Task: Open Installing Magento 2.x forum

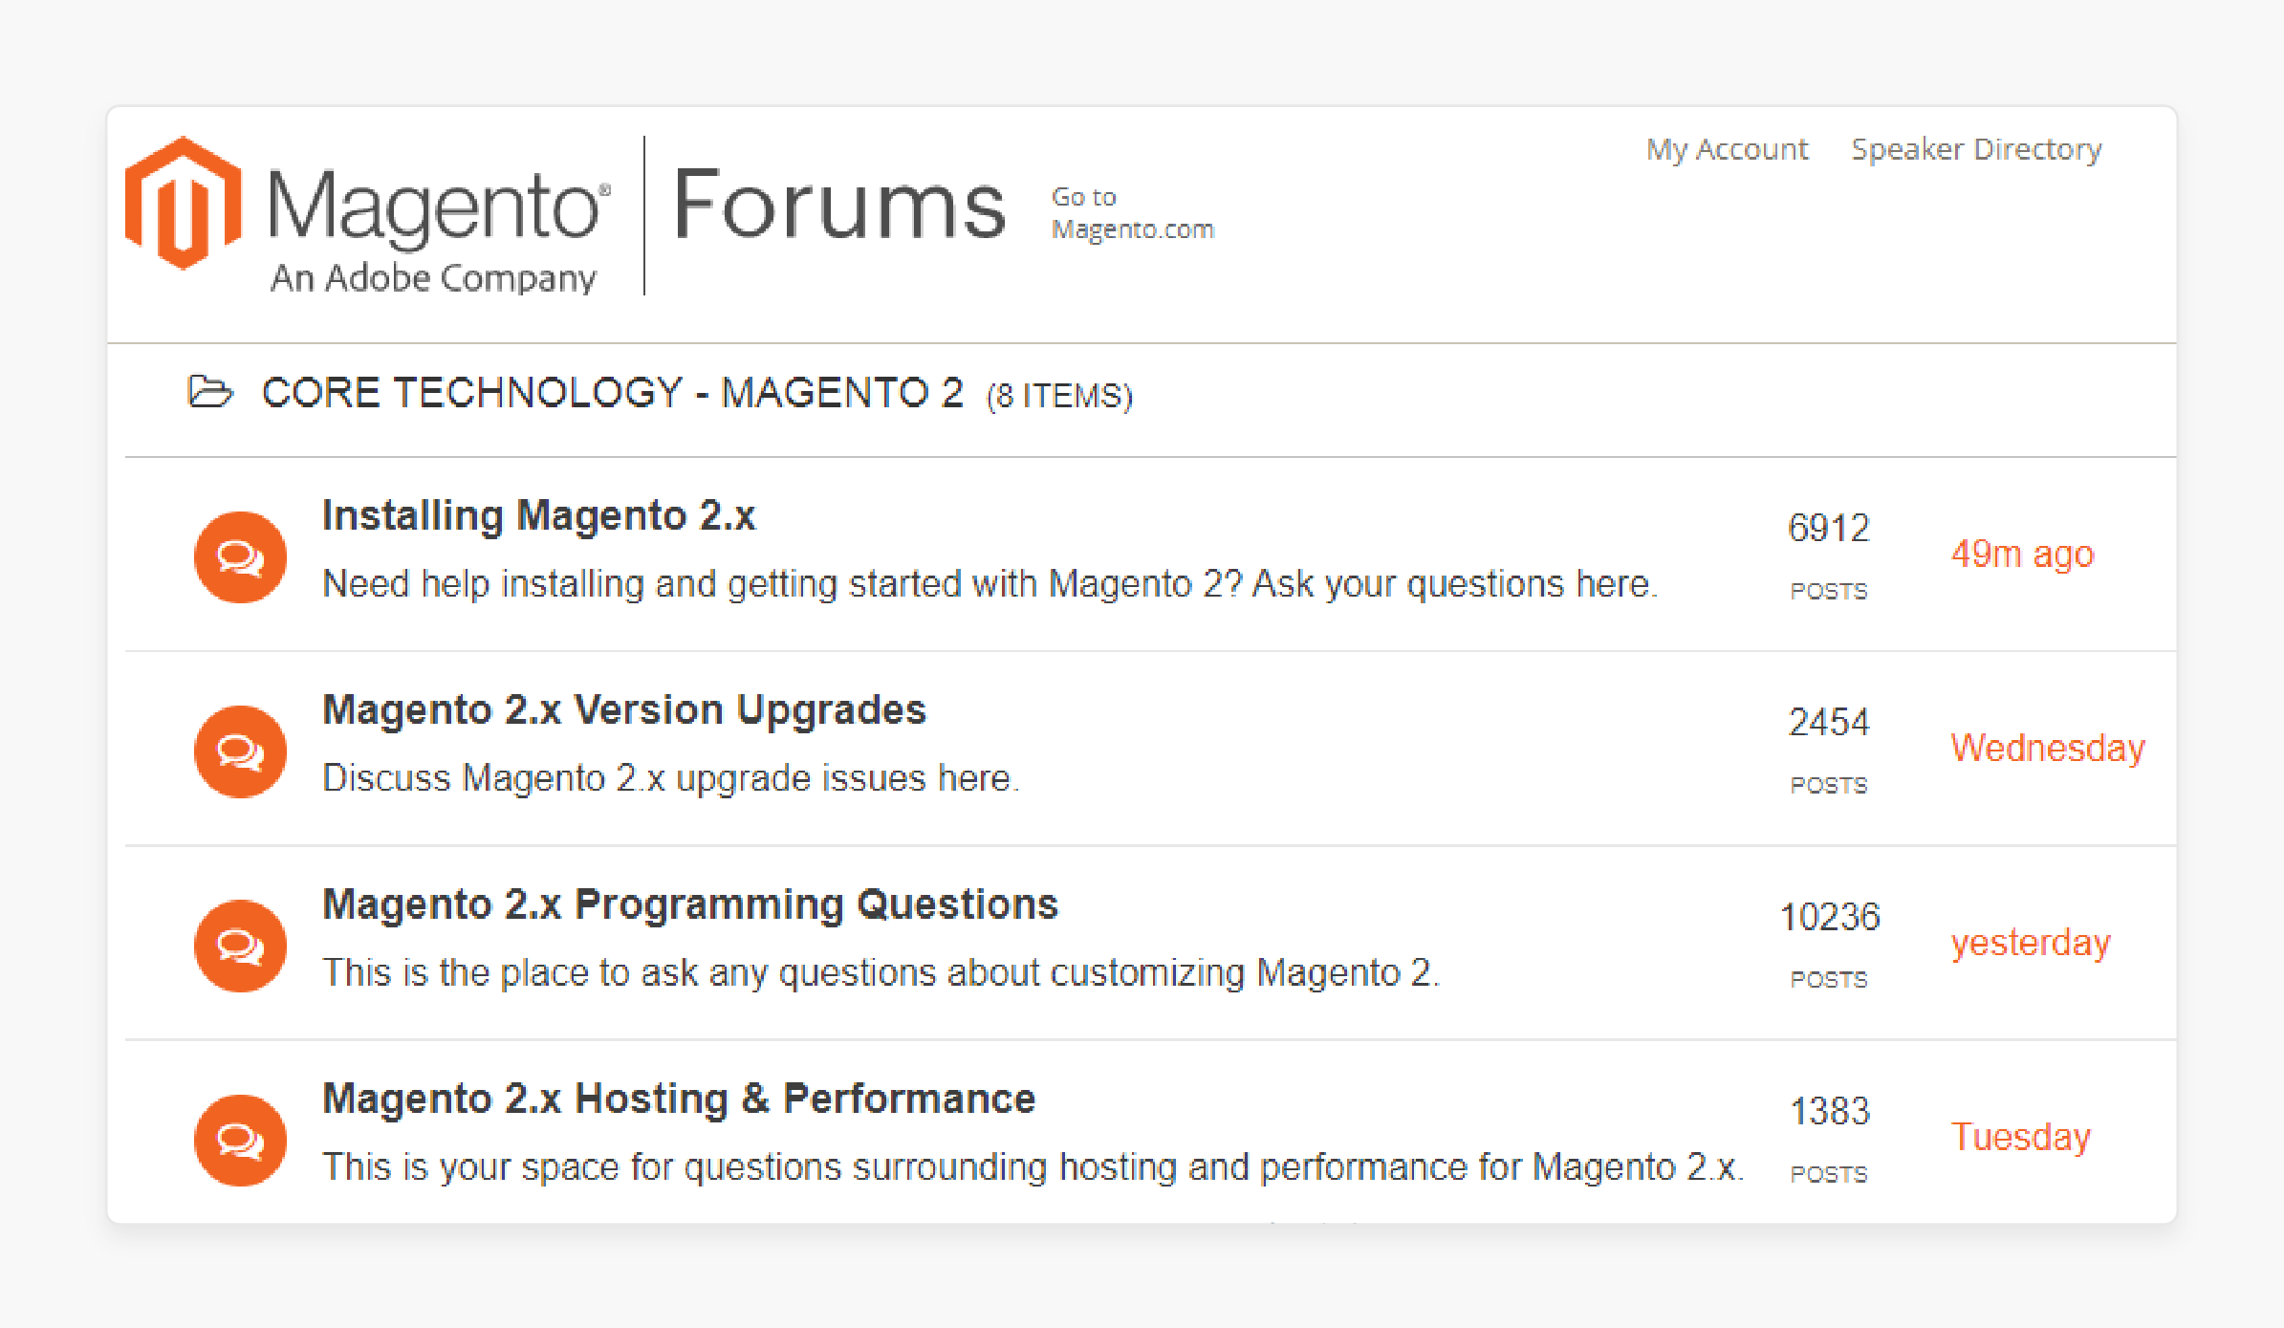Action: tap(538, 515)
